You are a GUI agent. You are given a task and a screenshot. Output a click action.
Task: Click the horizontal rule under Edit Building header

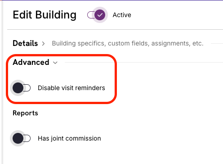click(x=115, y=30)
